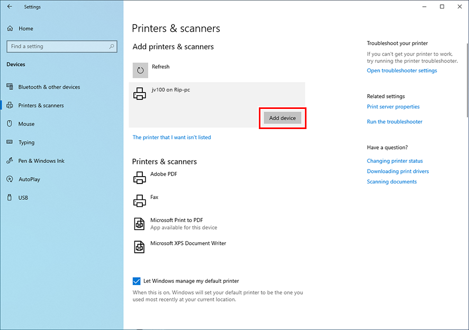The image size is (469, 330).
Task: Click the Adobe PDF printer icon
Action: coord(139,178)
